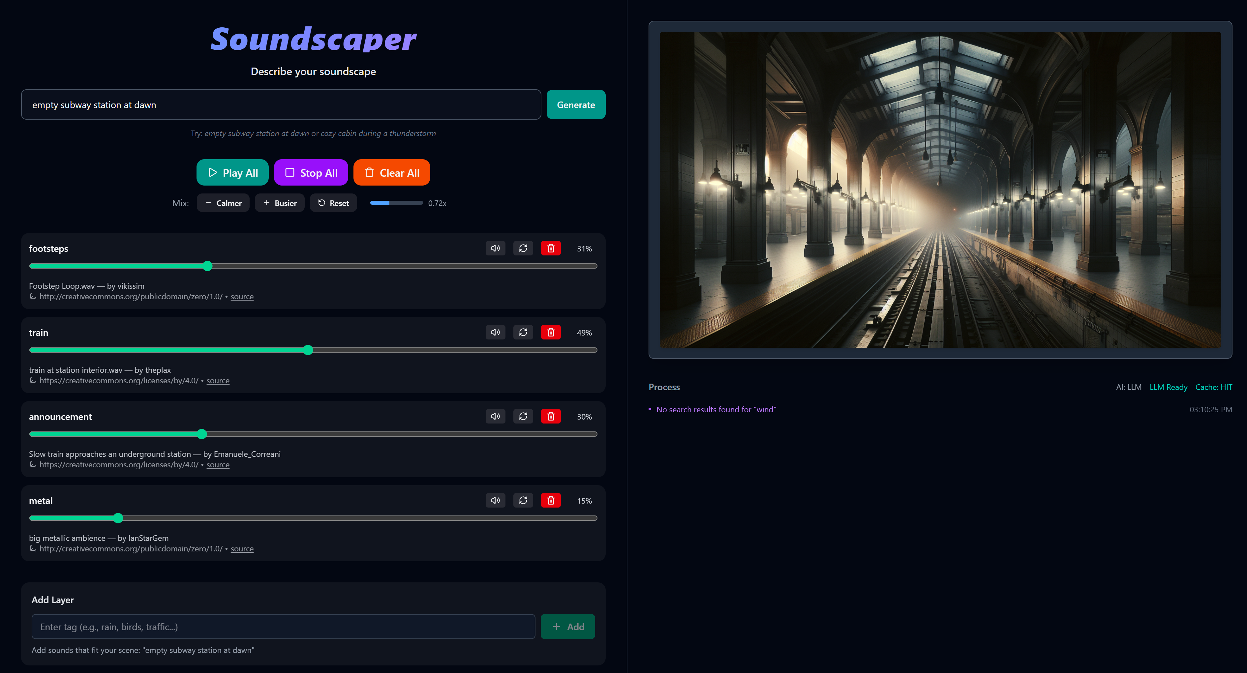Click Clear All button
Viewport: 1247px width, 673px height.
point(391,173)
